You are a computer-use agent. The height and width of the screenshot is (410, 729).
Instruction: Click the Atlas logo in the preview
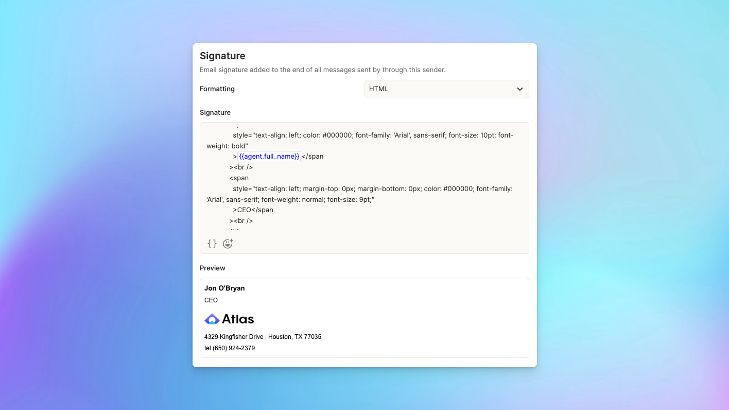click(x=229, y=319)
